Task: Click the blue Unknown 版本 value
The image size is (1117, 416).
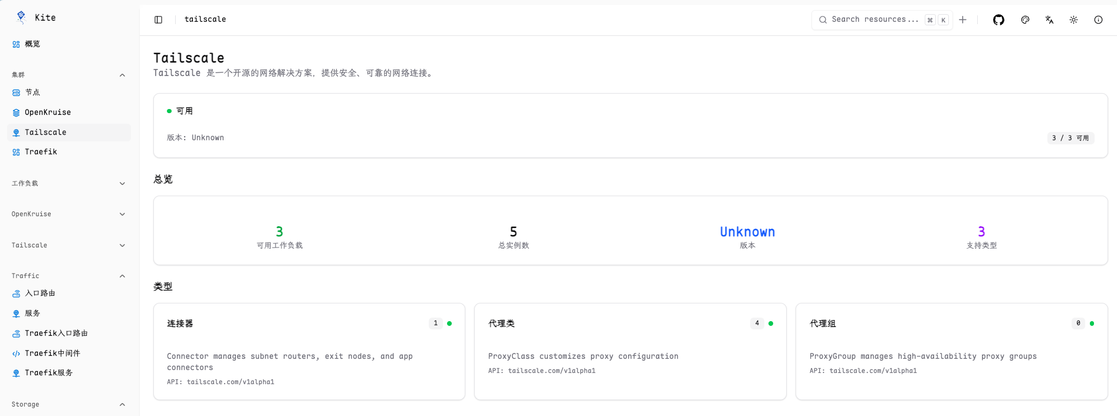Action: tap(747, 232)
